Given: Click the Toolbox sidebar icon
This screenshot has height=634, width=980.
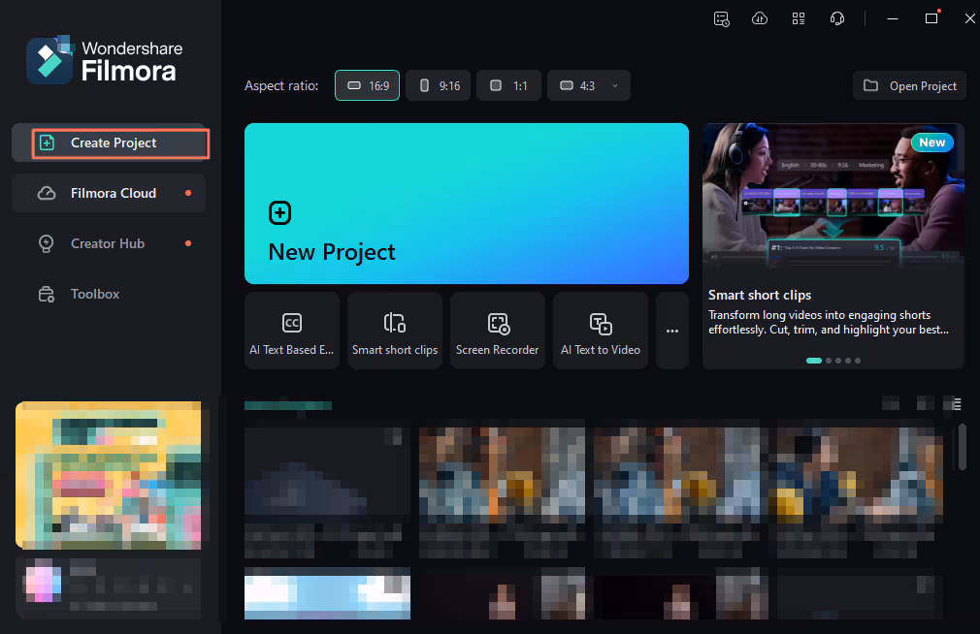Looking at the screenshot, I should (47, 294).
